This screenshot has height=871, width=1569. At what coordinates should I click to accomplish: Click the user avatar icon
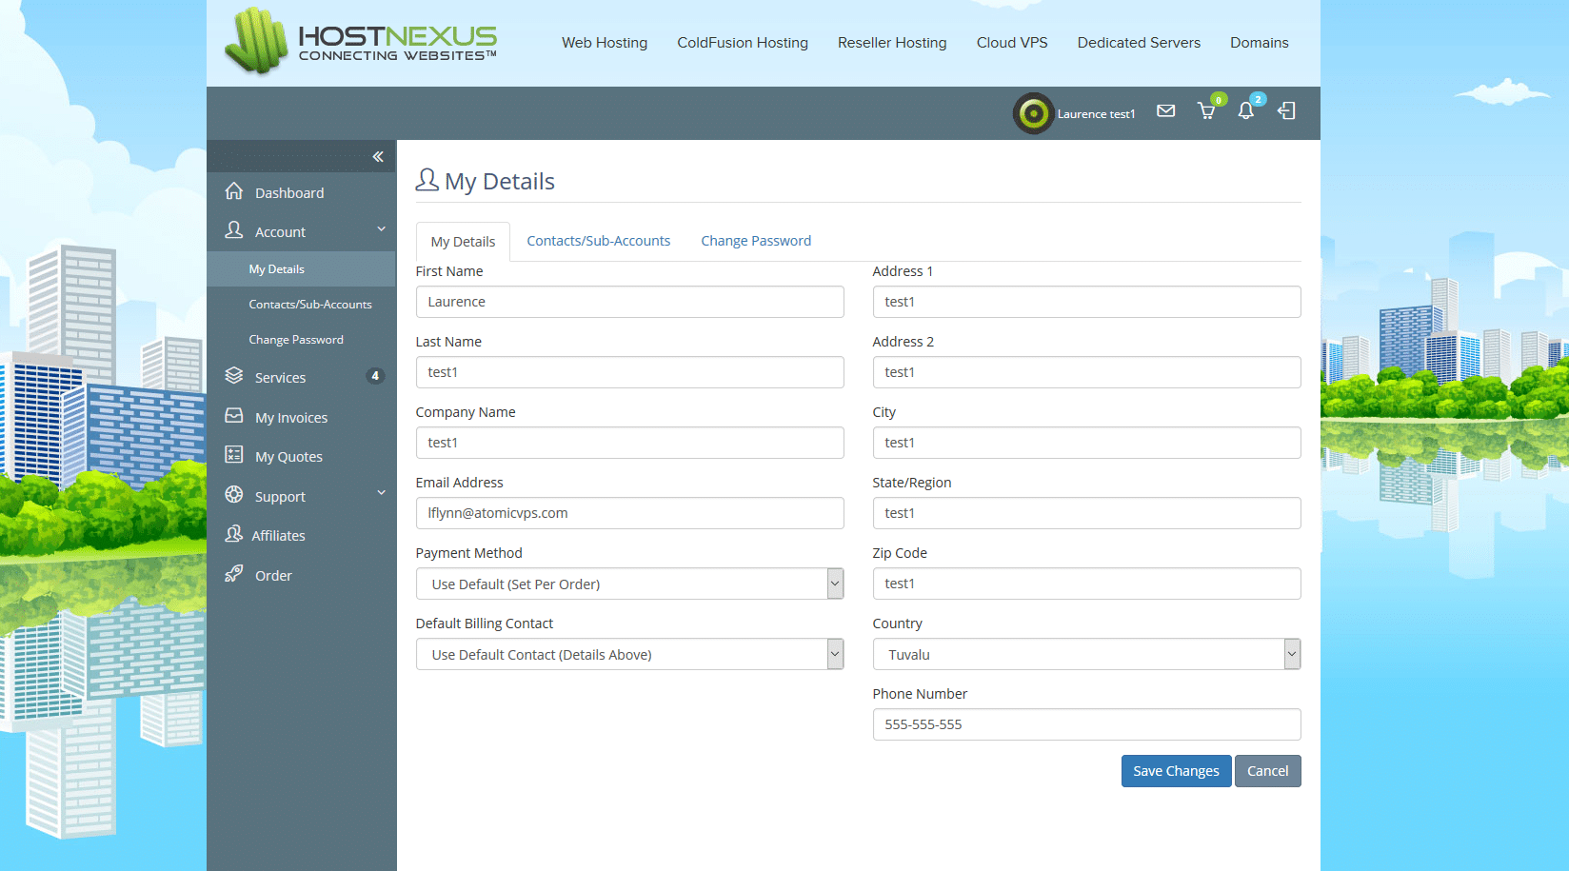pos(1033,114)
